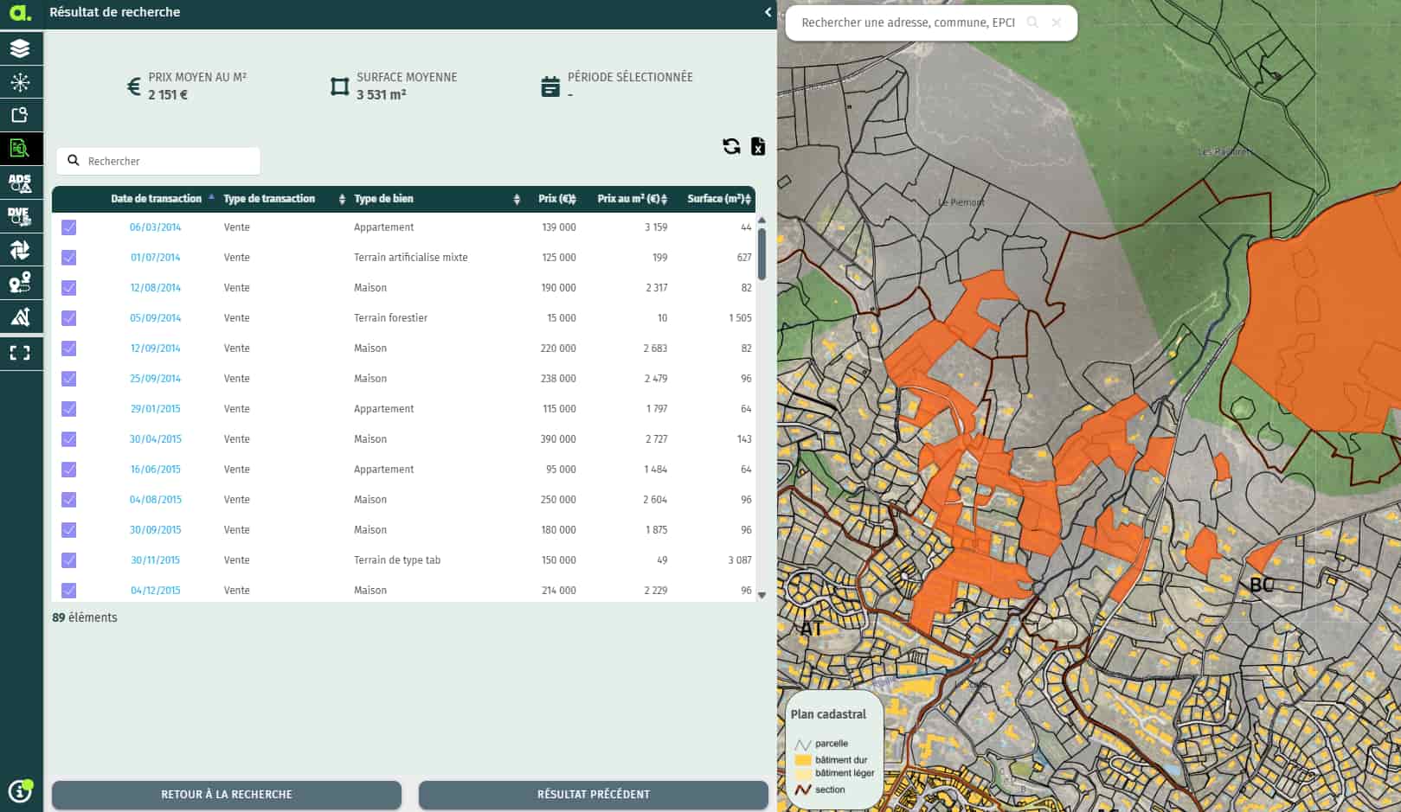Uncheck the 06/03/2014 transaction row
The width and height of the screenshot is (1401, 812).
(x=69, y=227)
